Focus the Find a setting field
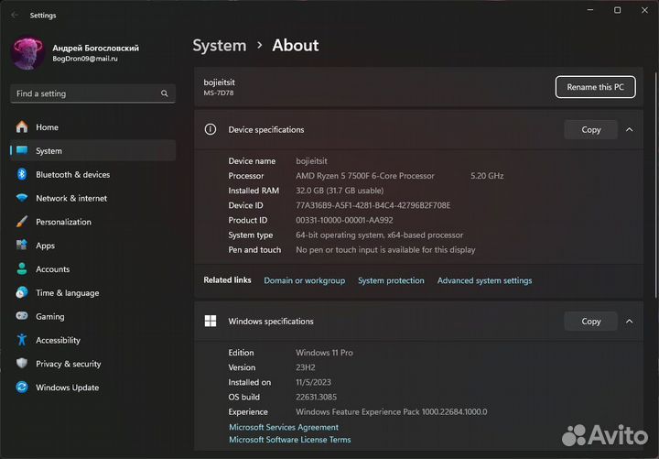The image size is (659, 459). pos(92,93)
